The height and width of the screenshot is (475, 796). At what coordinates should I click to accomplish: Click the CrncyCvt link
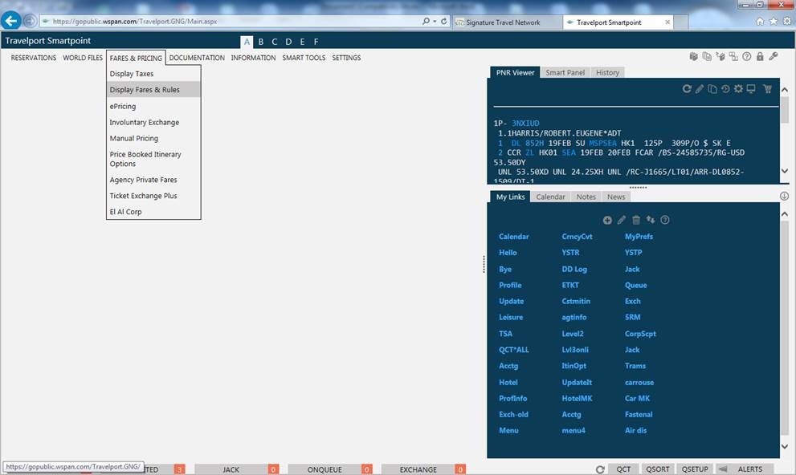pyautogui.click(x=577, y=236)
